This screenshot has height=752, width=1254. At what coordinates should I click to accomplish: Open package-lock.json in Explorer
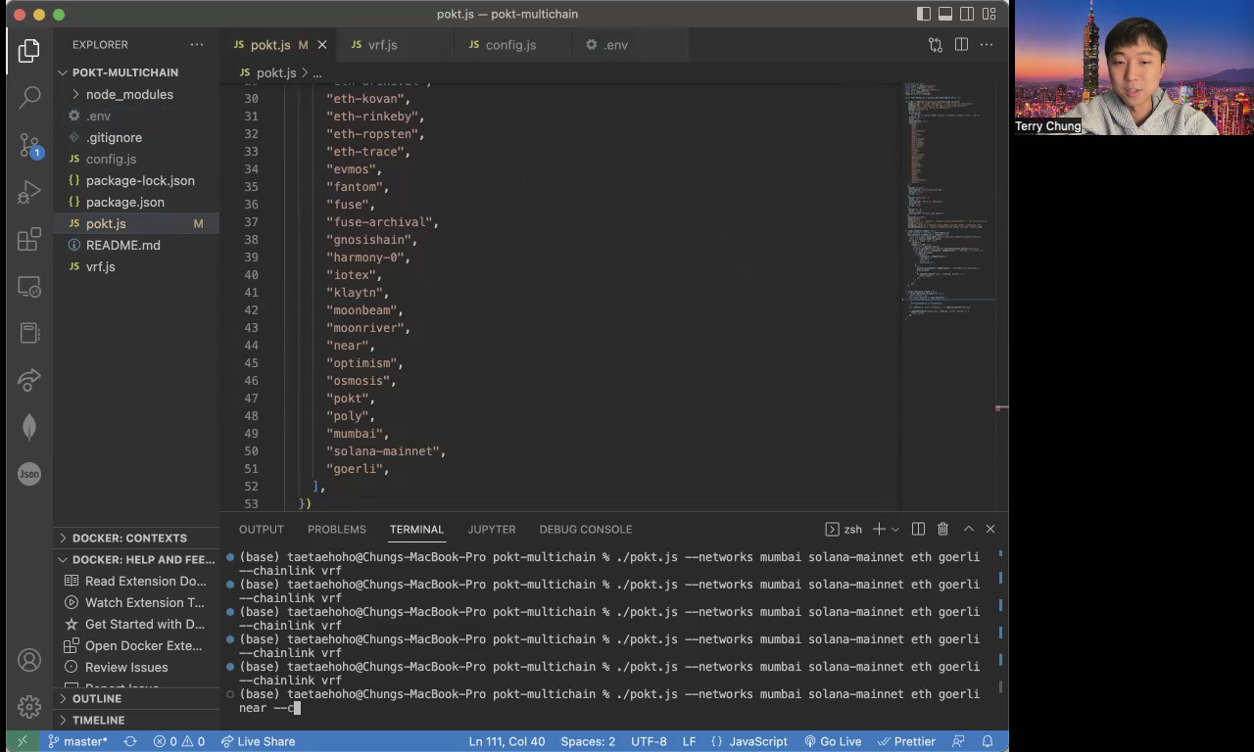(136, 180)
